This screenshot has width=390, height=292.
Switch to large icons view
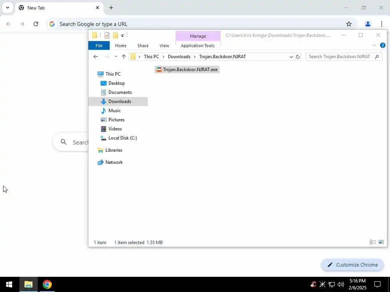[381, 242]
